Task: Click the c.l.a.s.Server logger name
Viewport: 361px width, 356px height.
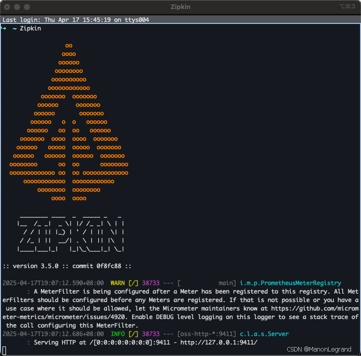Action: coord(264,334)
